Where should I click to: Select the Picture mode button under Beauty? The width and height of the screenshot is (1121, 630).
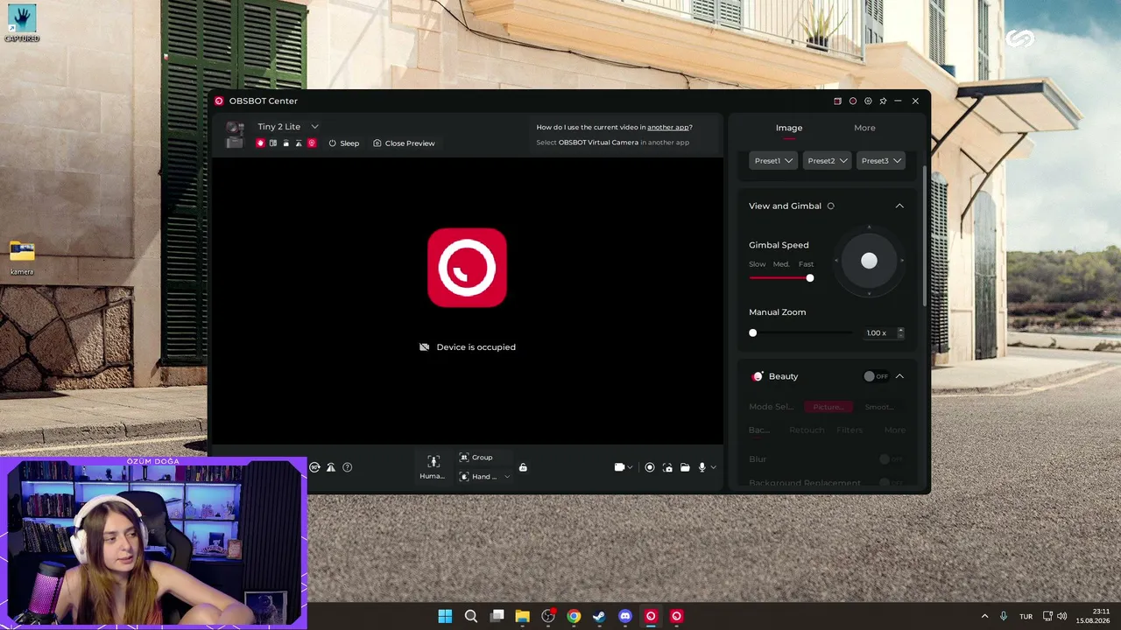point(828,407)
